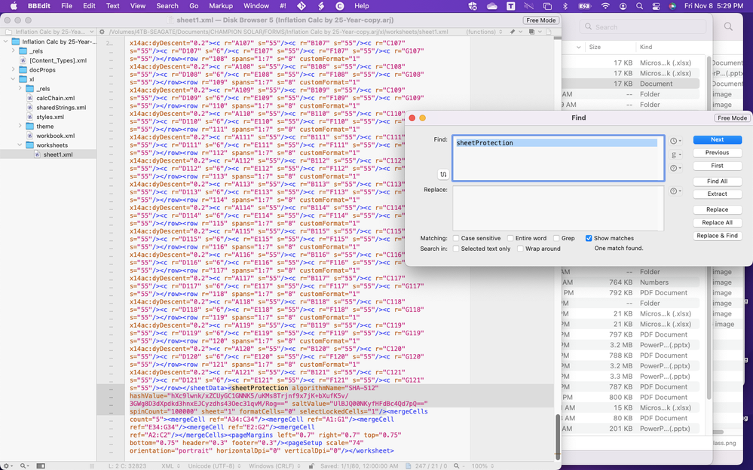Open the (functions) popup in navigation bar
The width and height of the screenshot is (753, 470).
point(484,32)
